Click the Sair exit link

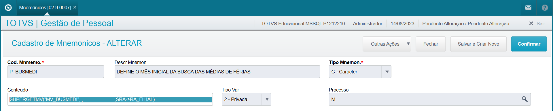click(541, 24)
